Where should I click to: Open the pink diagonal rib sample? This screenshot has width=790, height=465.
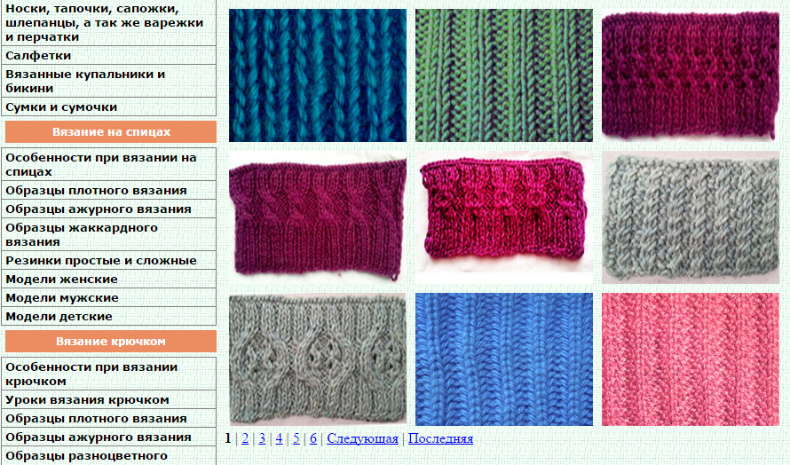[691, 359]
